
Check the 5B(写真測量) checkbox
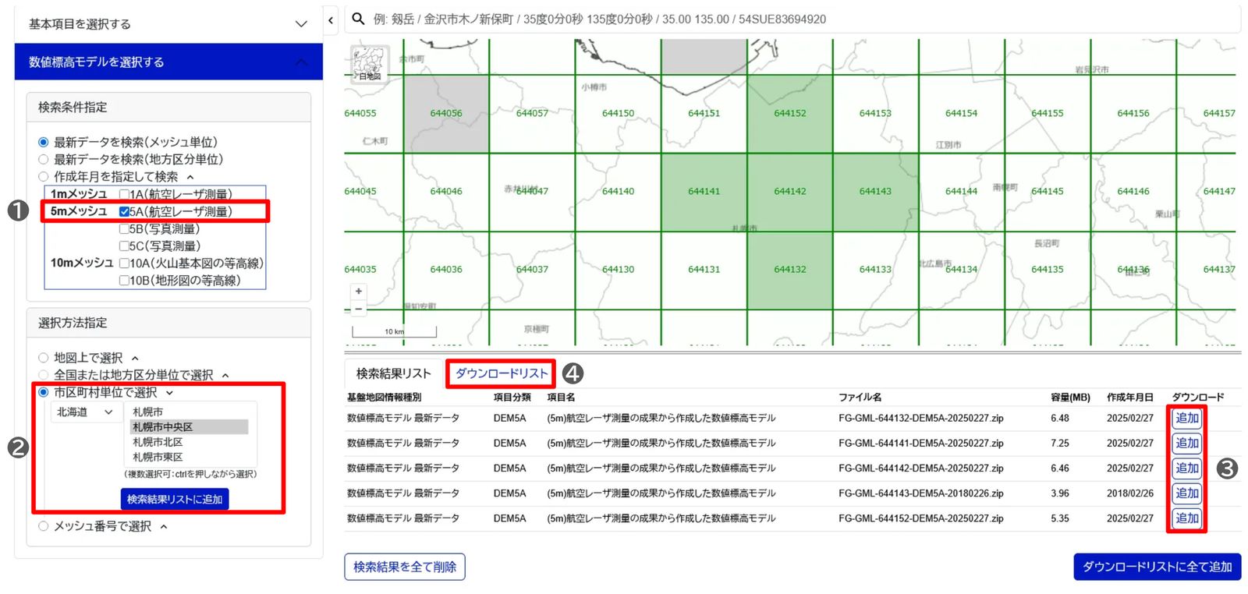point(124,229)
